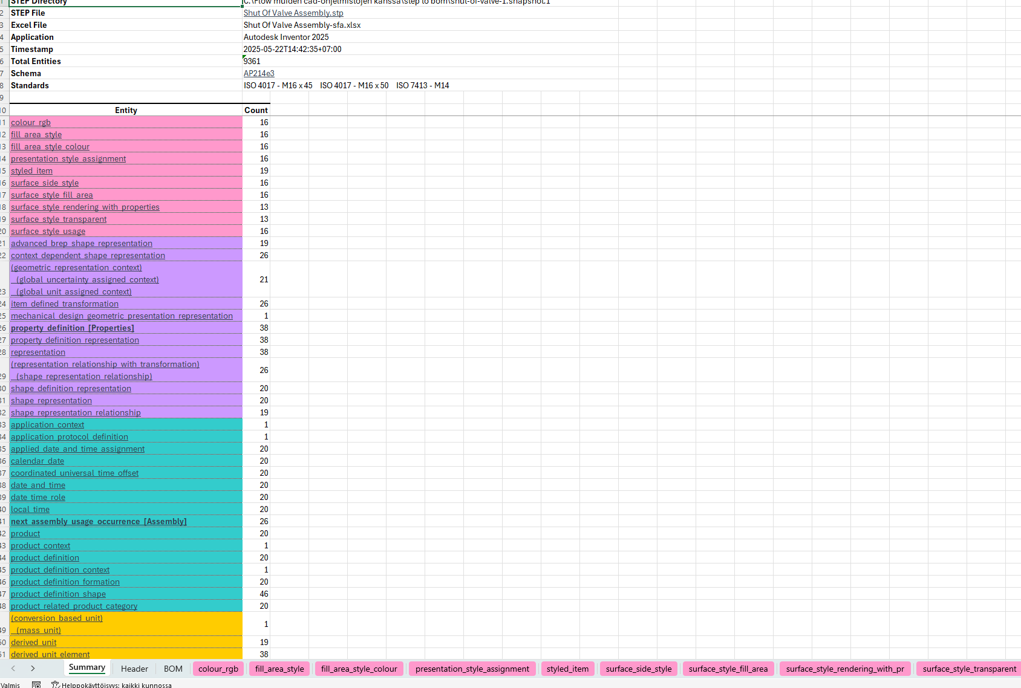Select the 'Entity' column header cell
1021x688 pixels.
(126, 110)
